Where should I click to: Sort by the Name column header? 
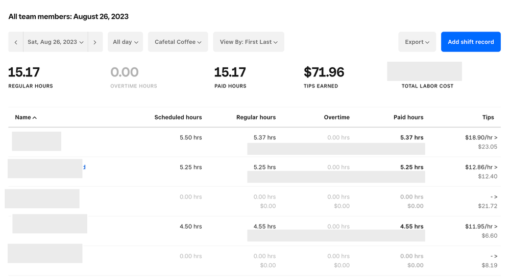(x=26, y=118)
